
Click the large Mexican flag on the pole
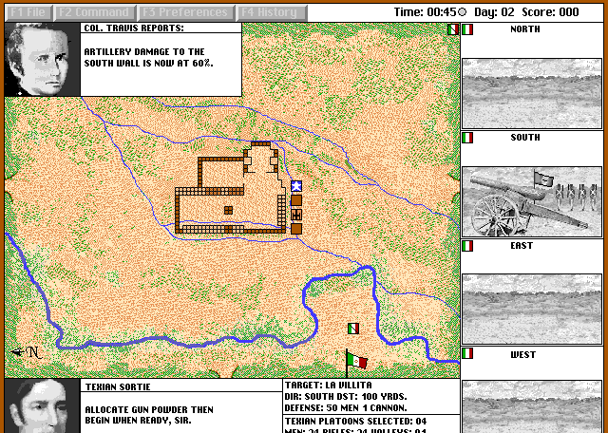[357, 362]
